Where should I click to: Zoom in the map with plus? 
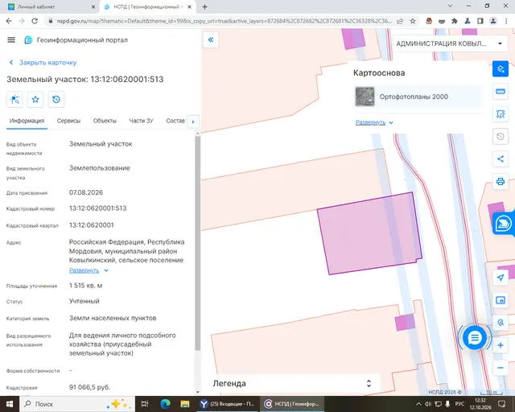[501, 345]
